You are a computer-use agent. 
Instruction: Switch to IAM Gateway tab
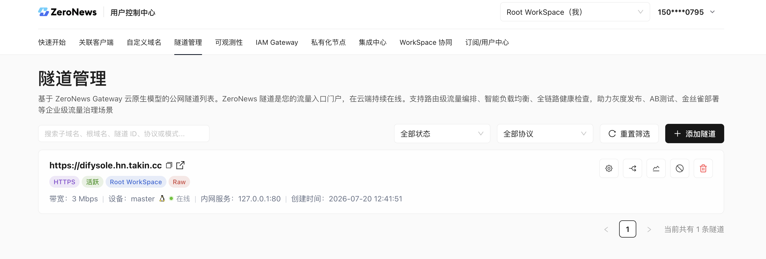tap(277, 42)
